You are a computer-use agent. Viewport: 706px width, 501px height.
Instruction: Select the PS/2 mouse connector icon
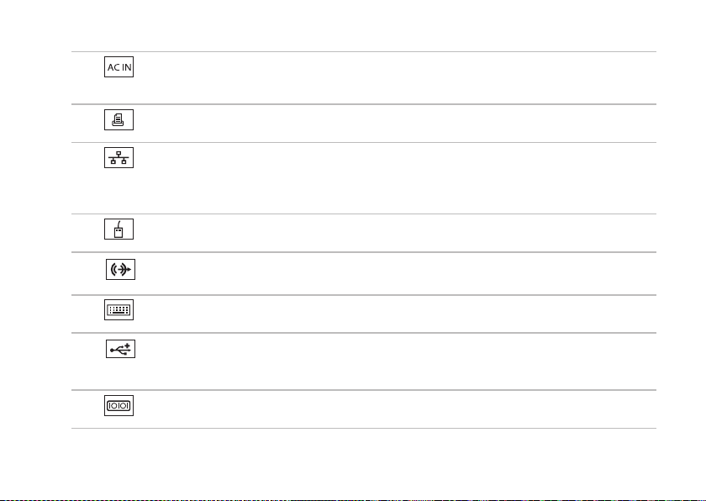tap(119, 229)
